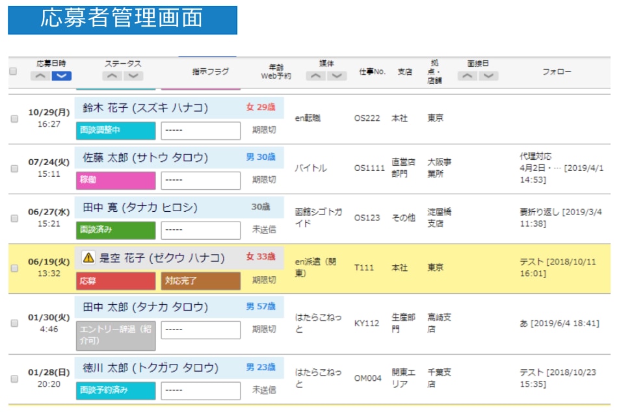Select checkbox for 是空 花子 row
This screenshot has width=619, height=412.
point(14,268)
